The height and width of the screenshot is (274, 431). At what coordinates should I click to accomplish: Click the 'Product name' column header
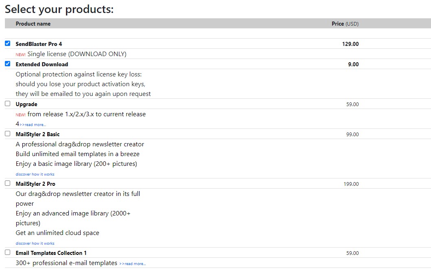33,24
